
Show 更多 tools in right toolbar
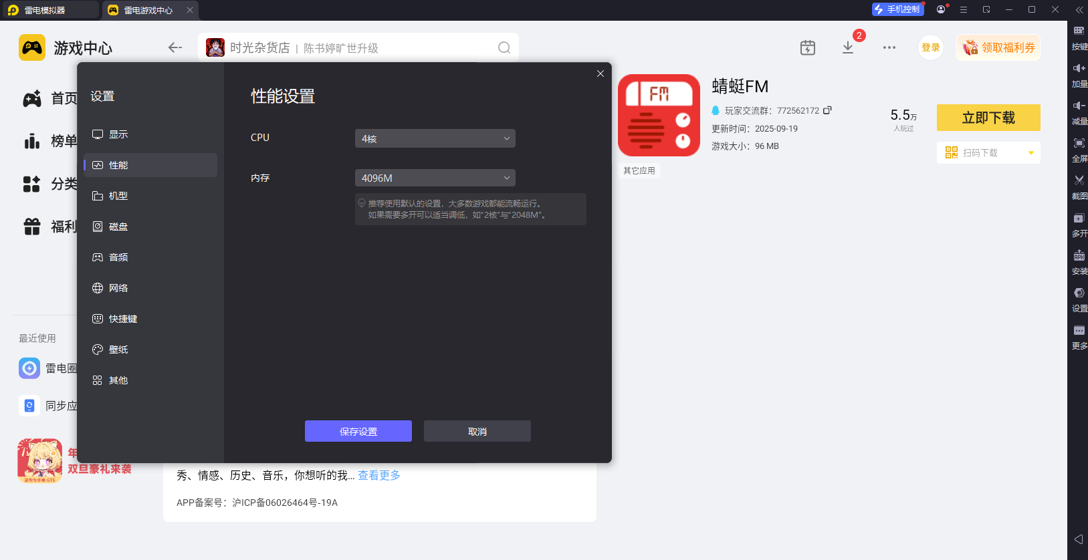(1079, 337)
